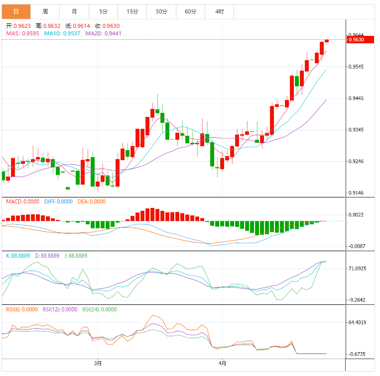This screenshot has height=376, width=380.
Task: Click the red 0.9630 current price tag
Action: coord(361,40)
